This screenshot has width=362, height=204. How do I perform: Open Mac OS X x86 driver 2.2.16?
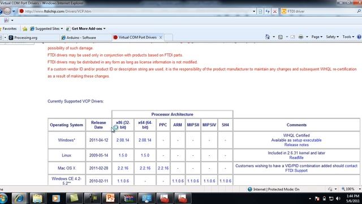[123, 168]
